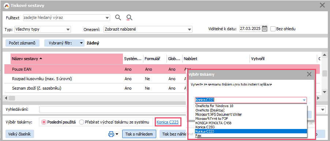Click the Vyhledávání input field
Viewport: 330px width, 141px height.
(x=113, y=110)
